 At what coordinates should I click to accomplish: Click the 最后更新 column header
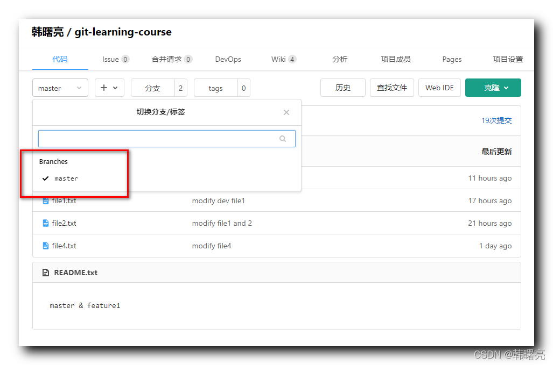496,152
